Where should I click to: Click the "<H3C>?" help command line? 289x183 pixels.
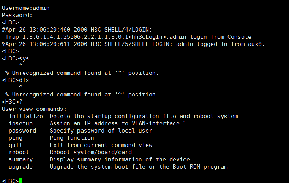pyautogui.click(x=12, y=102)
